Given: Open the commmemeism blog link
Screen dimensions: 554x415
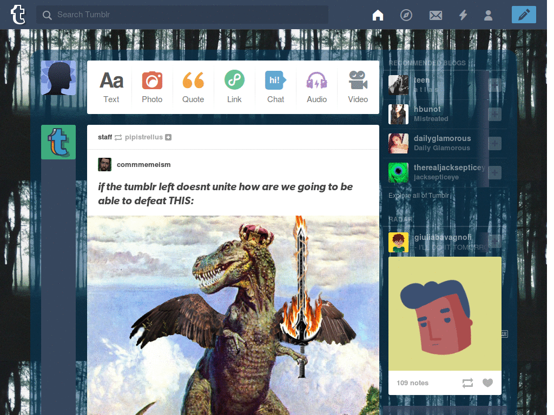Looking at the screenshot, I should [144, 164].
